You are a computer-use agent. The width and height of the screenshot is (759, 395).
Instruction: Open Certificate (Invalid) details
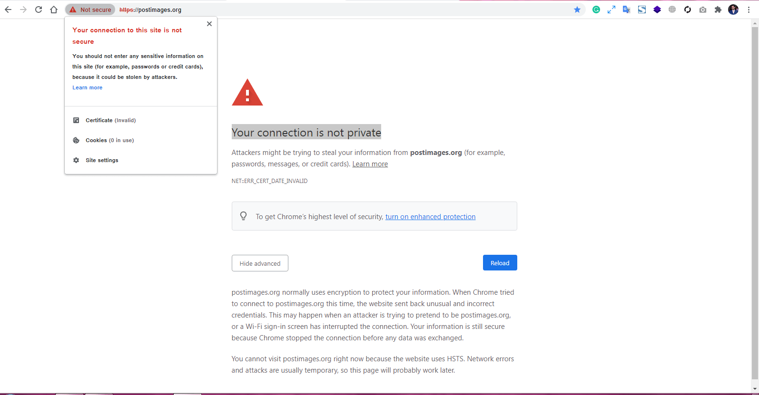click(141, 120)
